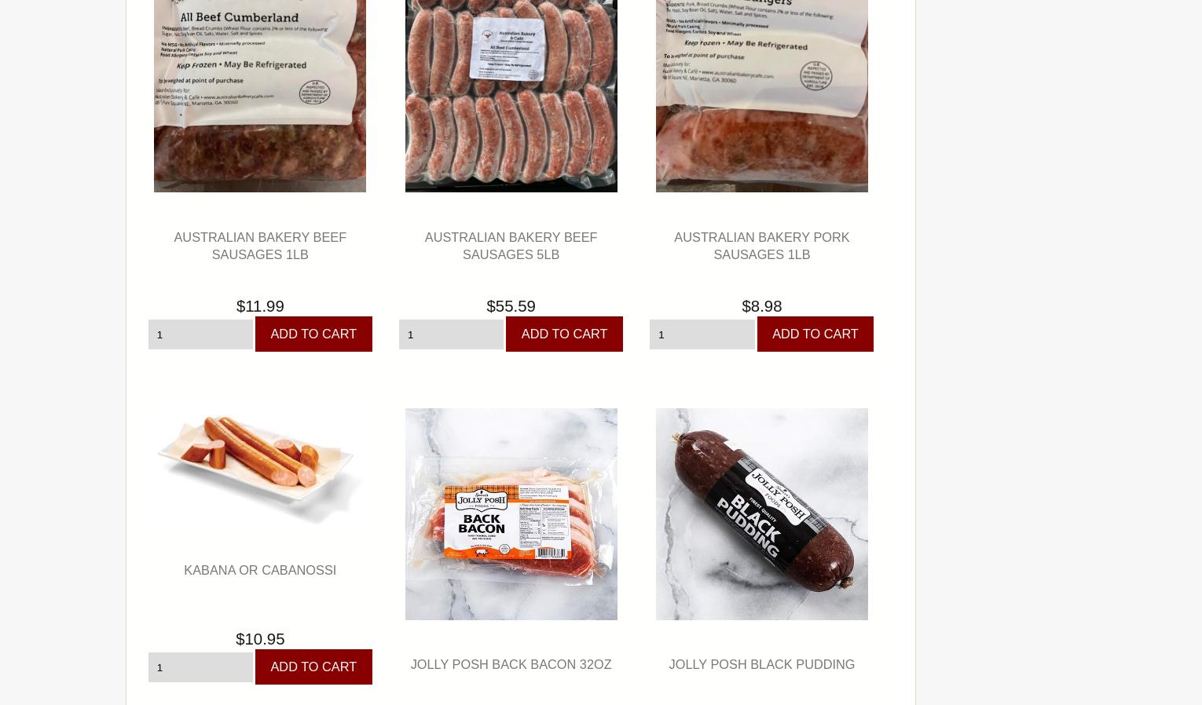
Task: Add Australian Bakery Pork Sausages 1LB to cart
Action: tap(815, 334)
